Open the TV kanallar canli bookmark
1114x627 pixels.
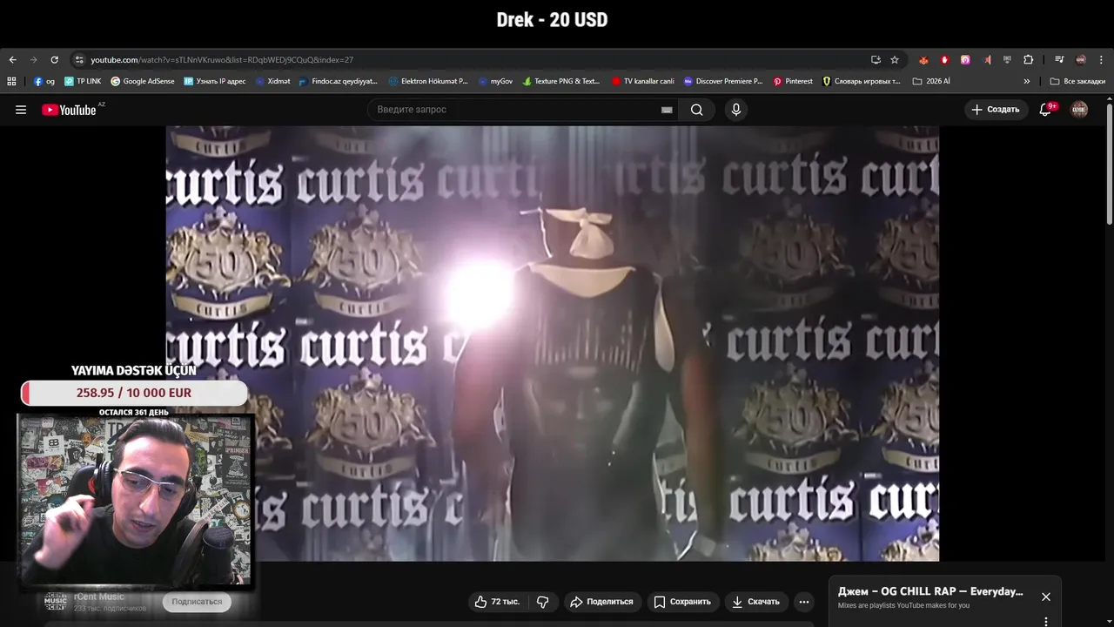coord(643,81)
